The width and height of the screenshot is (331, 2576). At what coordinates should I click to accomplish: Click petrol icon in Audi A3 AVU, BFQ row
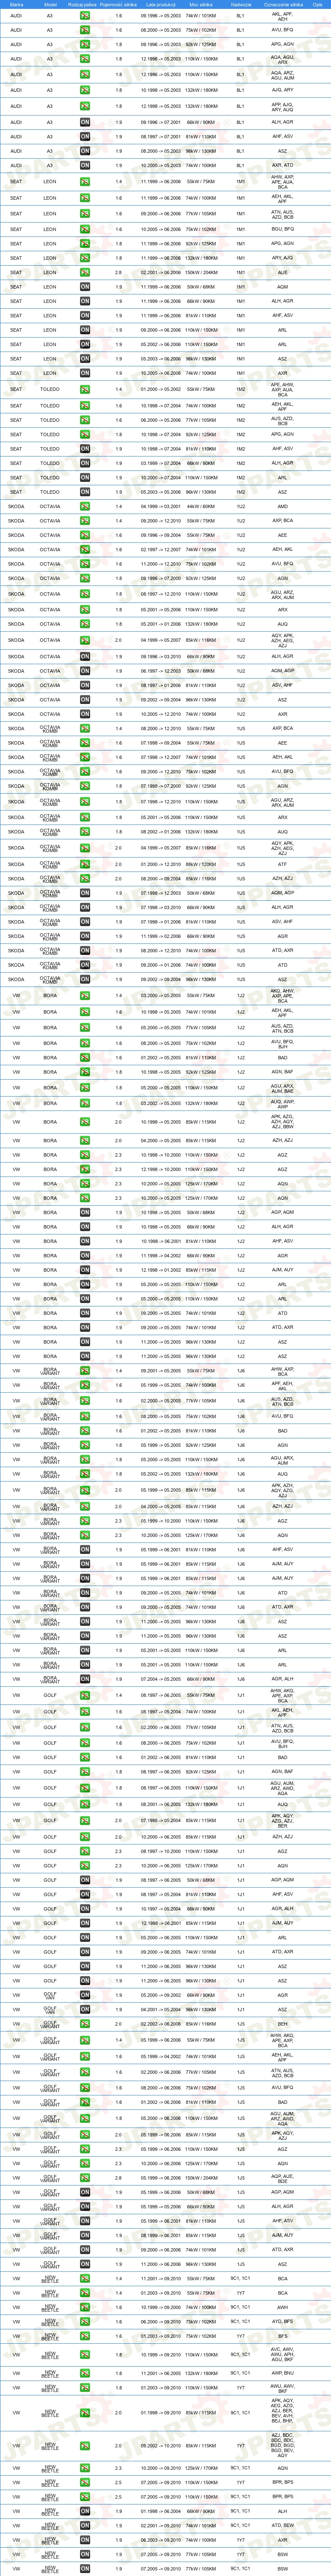click(85, 30)
